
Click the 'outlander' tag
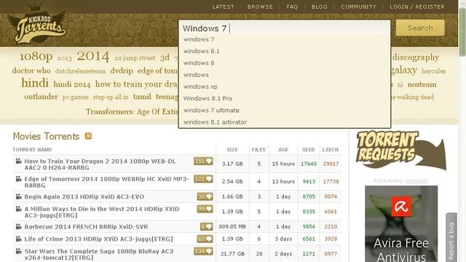42,97
